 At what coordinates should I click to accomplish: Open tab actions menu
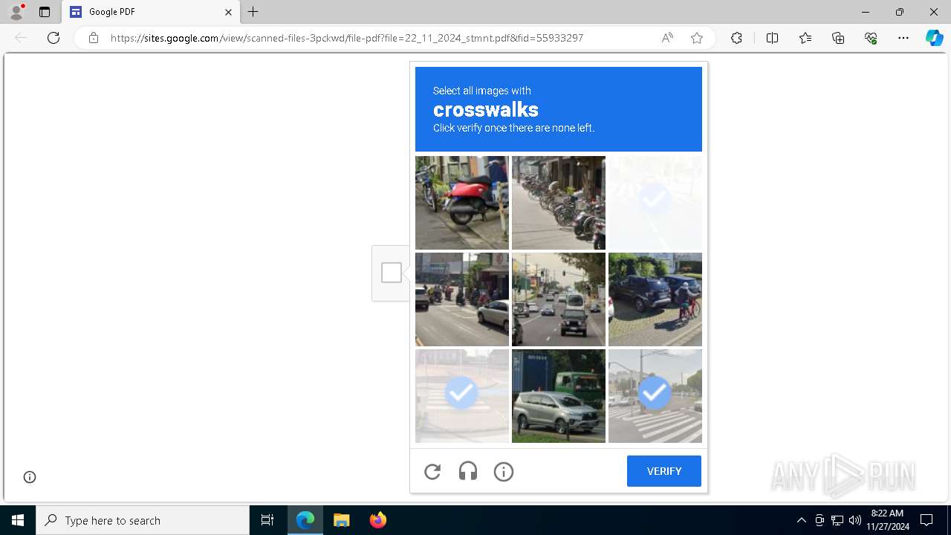point(45,12)
